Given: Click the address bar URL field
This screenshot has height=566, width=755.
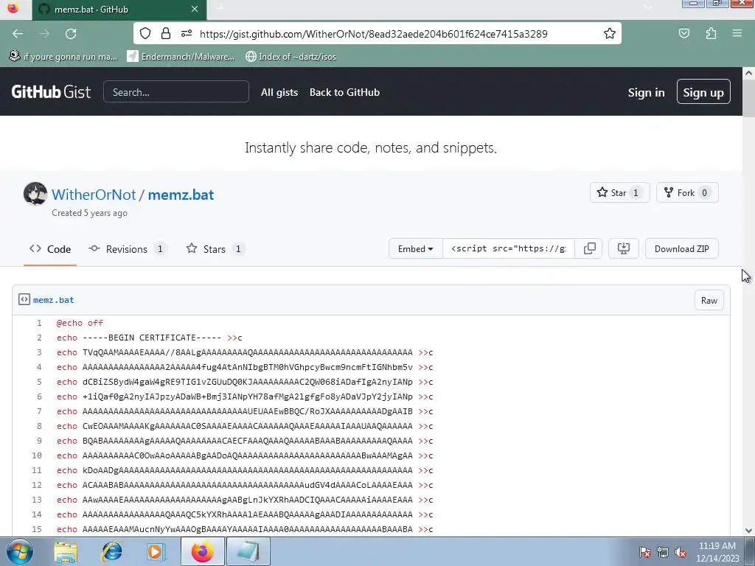Looking at the screenshot, I should [x=373, y=34].
